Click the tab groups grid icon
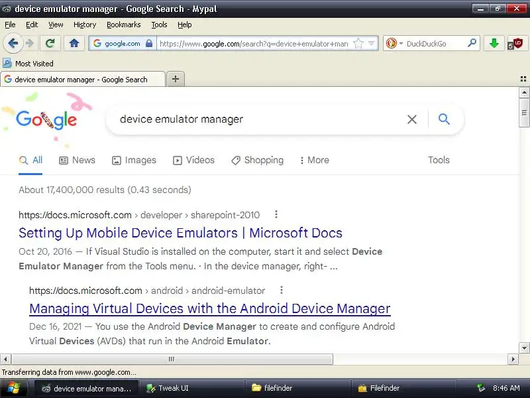 [523, 79]
